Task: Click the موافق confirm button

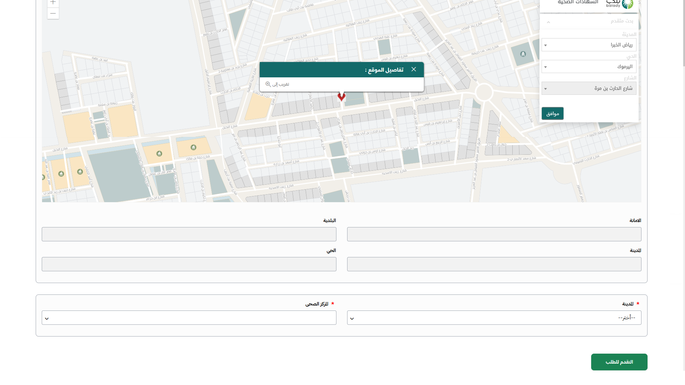Action: tap(552, 113)
